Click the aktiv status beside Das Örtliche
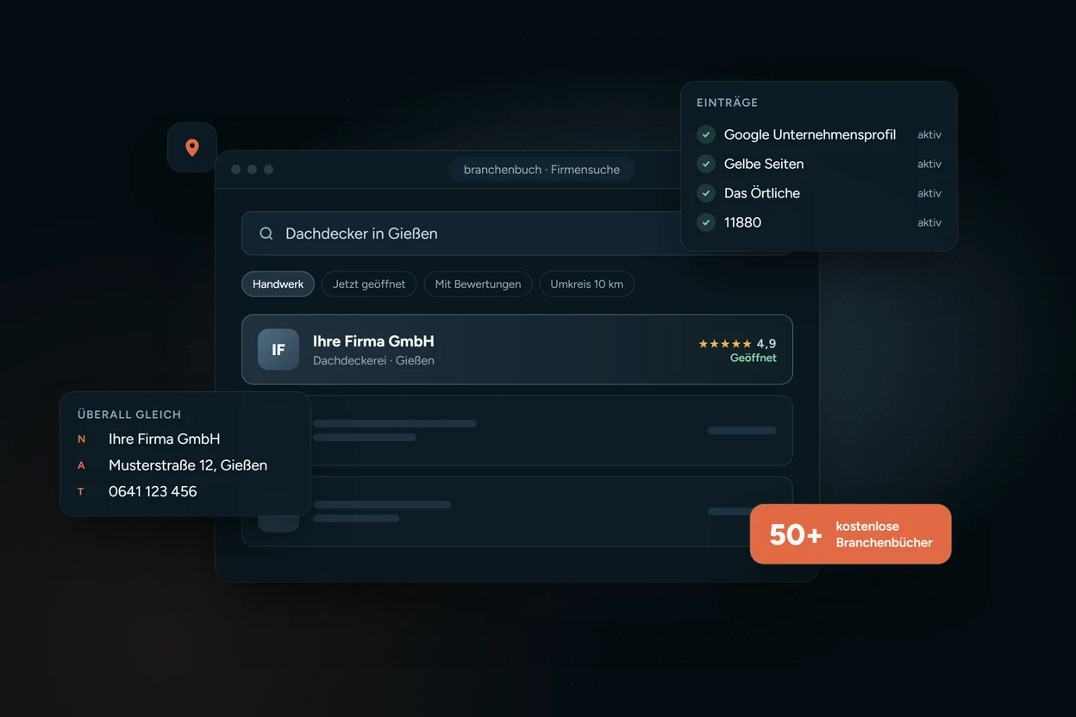Image resolution: width=1076 pixels, height=717 pixels. pyautogui.click(x=929, y=193)
